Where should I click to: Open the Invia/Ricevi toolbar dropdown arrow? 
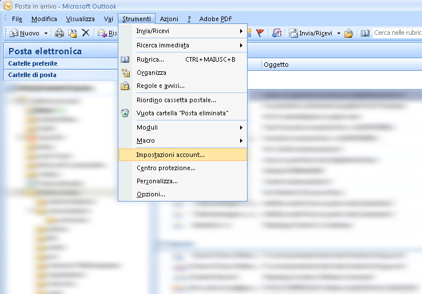[x=339, y=33]
